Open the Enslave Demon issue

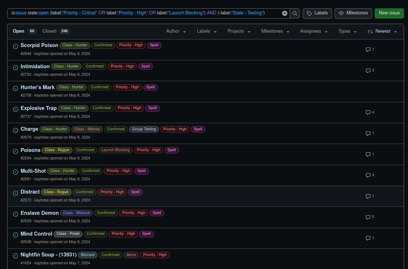click(x=40, y=213)
